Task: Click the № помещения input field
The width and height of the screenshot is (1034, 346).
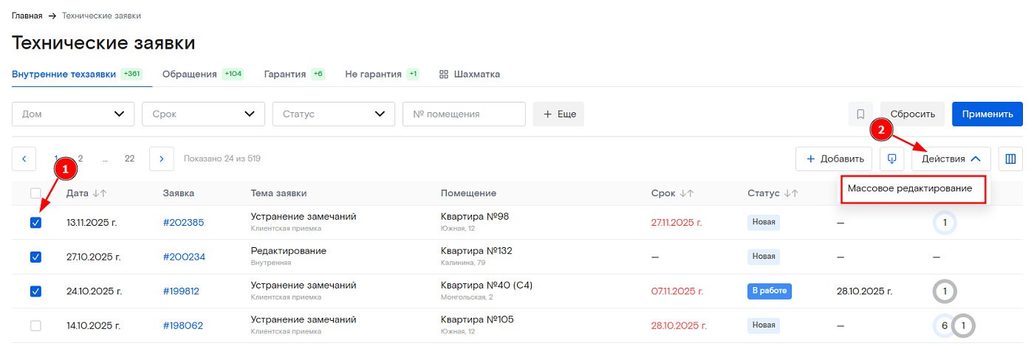Action: [x=463, y=114]
